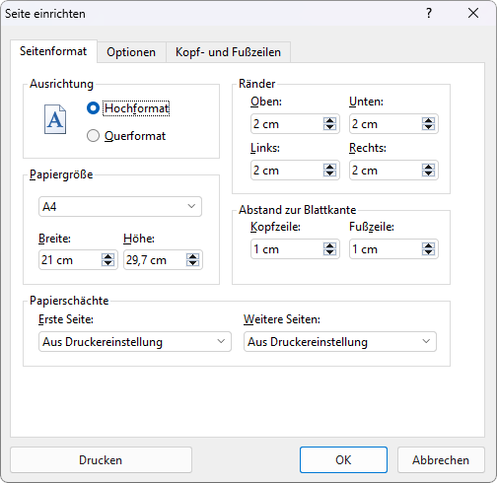This screenshot has height=483, width=497.
Task: Increase the Fußzeile distance with up arrow
Action: coord(428,245)
